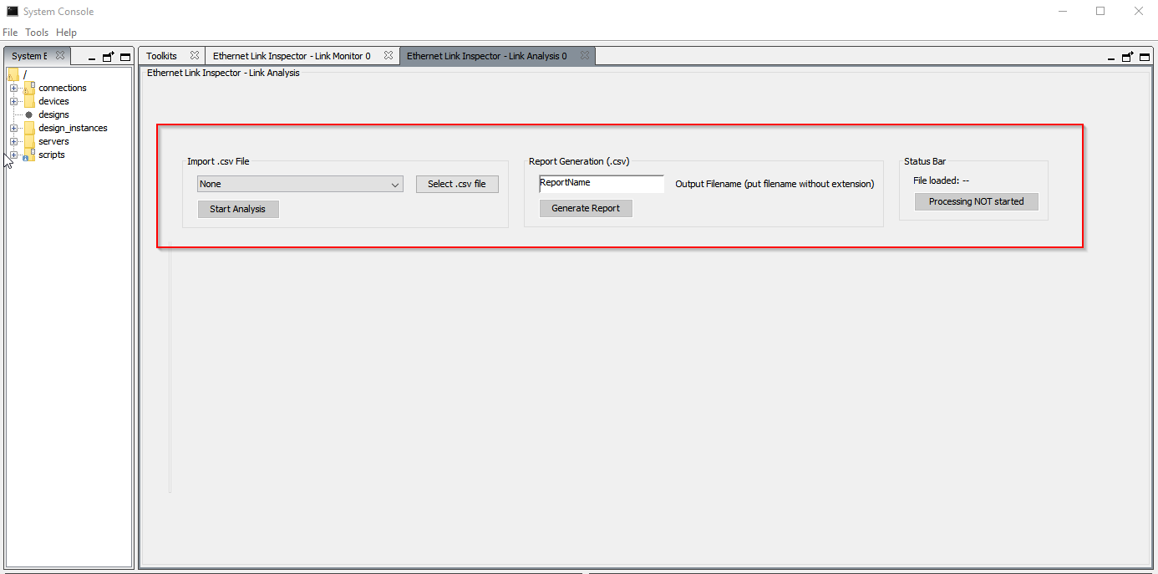The image size is (1158, 574).
Task: Select the root folder icon
Action: point(13,74)
